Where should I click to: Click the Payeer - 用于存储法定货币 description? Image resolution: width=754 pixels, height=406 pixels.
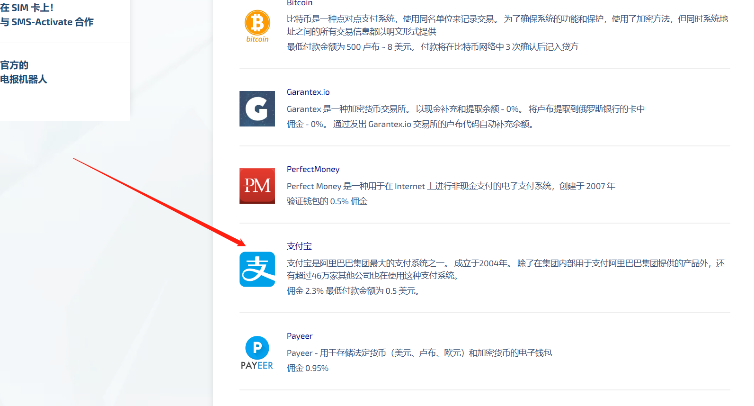pyautogui.click(x=419, y=353)
